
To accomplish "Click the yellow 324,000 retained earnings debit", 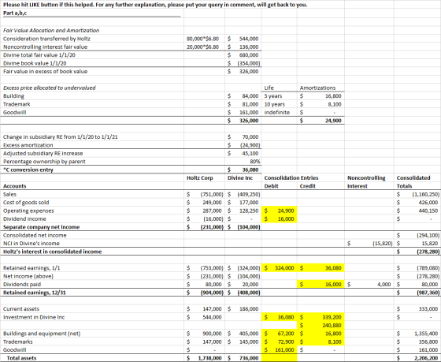I will [279, 268].
